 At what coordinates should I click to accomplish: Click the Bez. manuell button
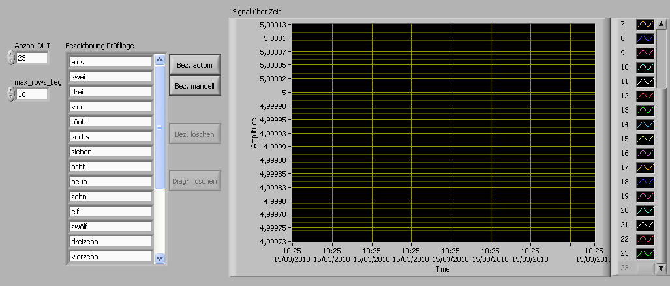tap(195, 86)
